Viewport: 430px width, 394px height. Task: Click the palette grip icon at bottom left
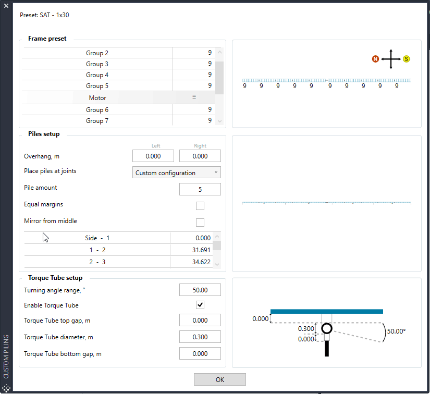(x=6, y=388)
